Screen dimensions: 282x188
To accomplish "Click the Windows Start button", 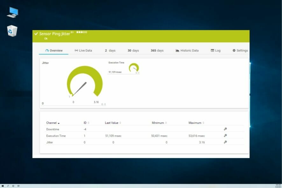I will pyautogui.click(x=3, y=185).
